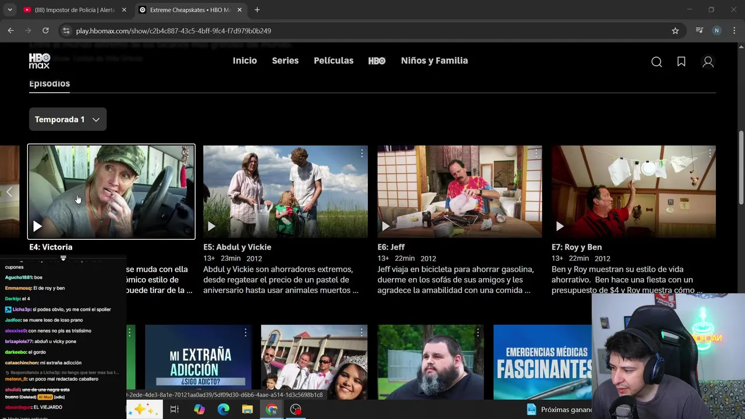Viewport: 745px width, 419px height.
Task: Launch Copilot from the taskbar
Action: tap(199, 409)
